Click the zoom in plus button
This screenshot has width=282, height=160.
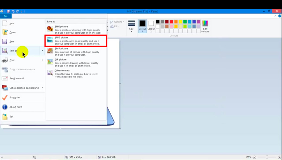pyautogui.click(x=279, y=157)
